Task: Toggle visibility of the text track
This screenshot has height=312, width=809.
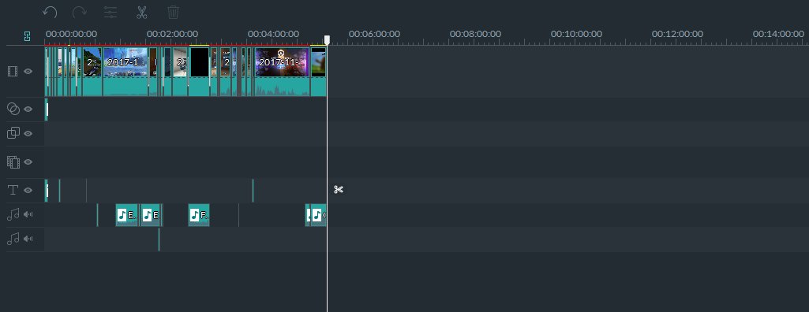Action: point(28,191)
